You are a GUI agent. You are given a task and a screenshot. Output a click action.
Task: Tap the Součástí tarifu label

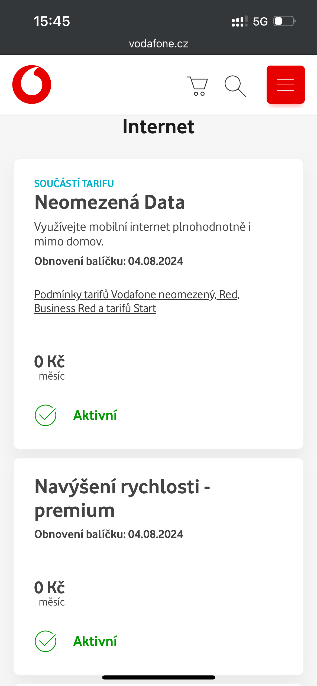point(74,183)
